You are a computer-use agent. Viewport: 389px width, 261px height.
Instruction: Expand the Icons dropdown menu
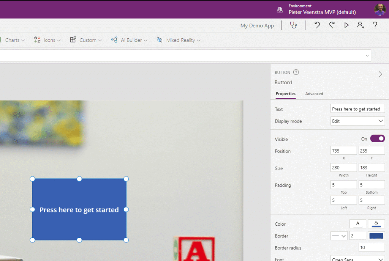59,40
